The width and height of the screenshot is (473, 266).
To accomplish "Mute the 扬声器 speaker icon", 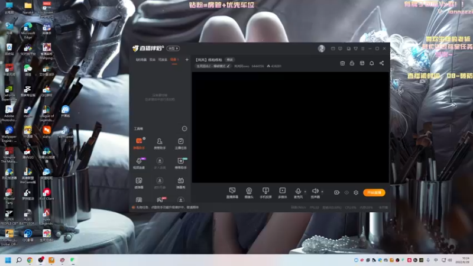I will (x=315, y=191).
